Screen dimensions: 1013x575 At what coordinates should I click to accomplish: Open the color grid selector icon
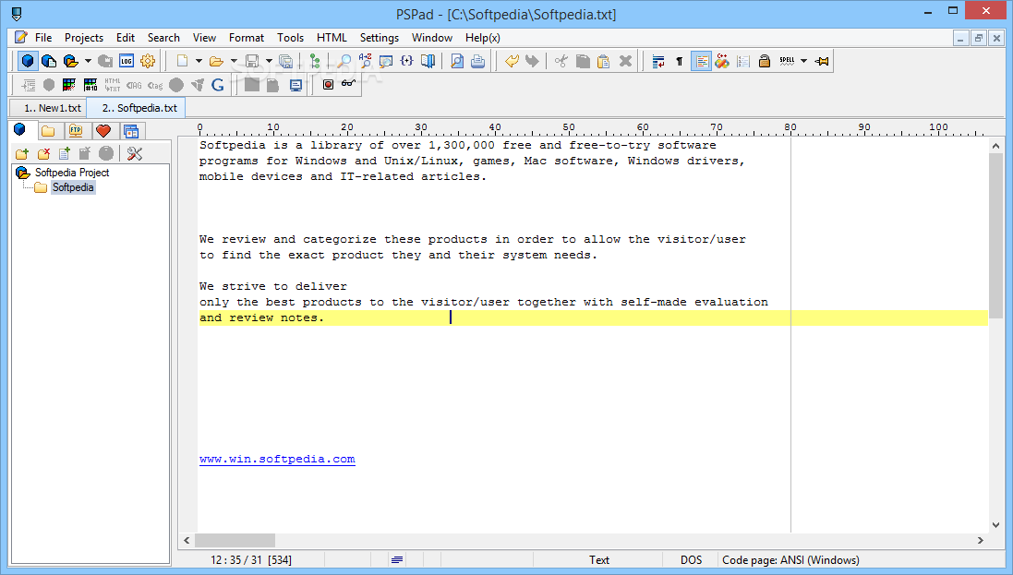click(69, 85)
